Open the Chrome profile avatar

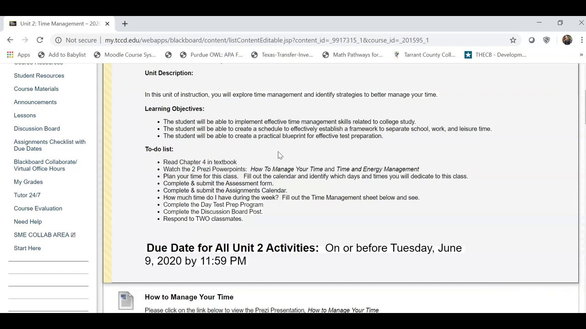[x=567, y=40]
